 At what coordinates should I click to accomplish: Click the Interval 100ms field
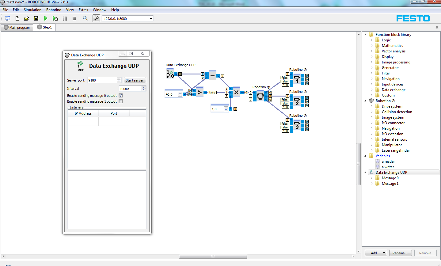pos(130,89)
